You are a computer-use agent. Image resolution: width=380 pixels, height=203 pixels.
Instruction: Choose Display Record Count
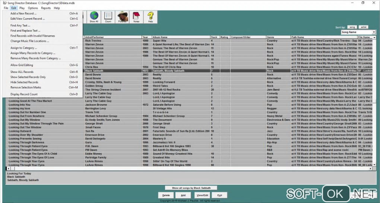tap(42, 94)
